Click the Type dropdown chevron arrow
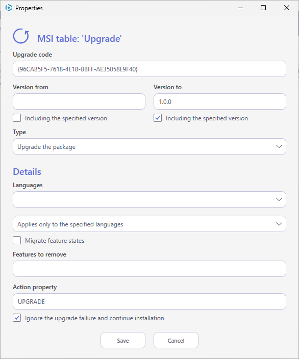The width and height of the screenshot is (299, 359). pos(279,146)
